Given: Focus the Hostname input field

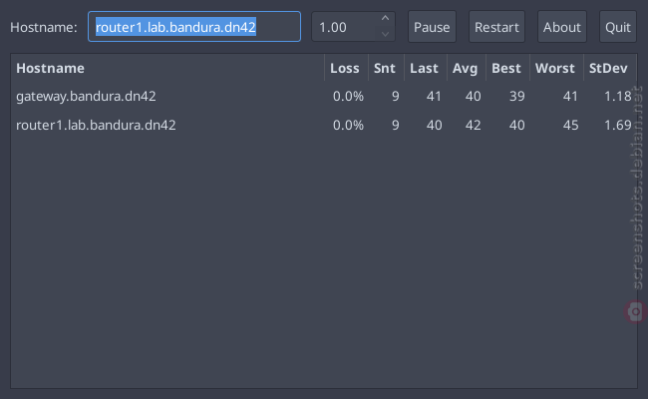Looking at the screenshot, I should coord(194,27).
